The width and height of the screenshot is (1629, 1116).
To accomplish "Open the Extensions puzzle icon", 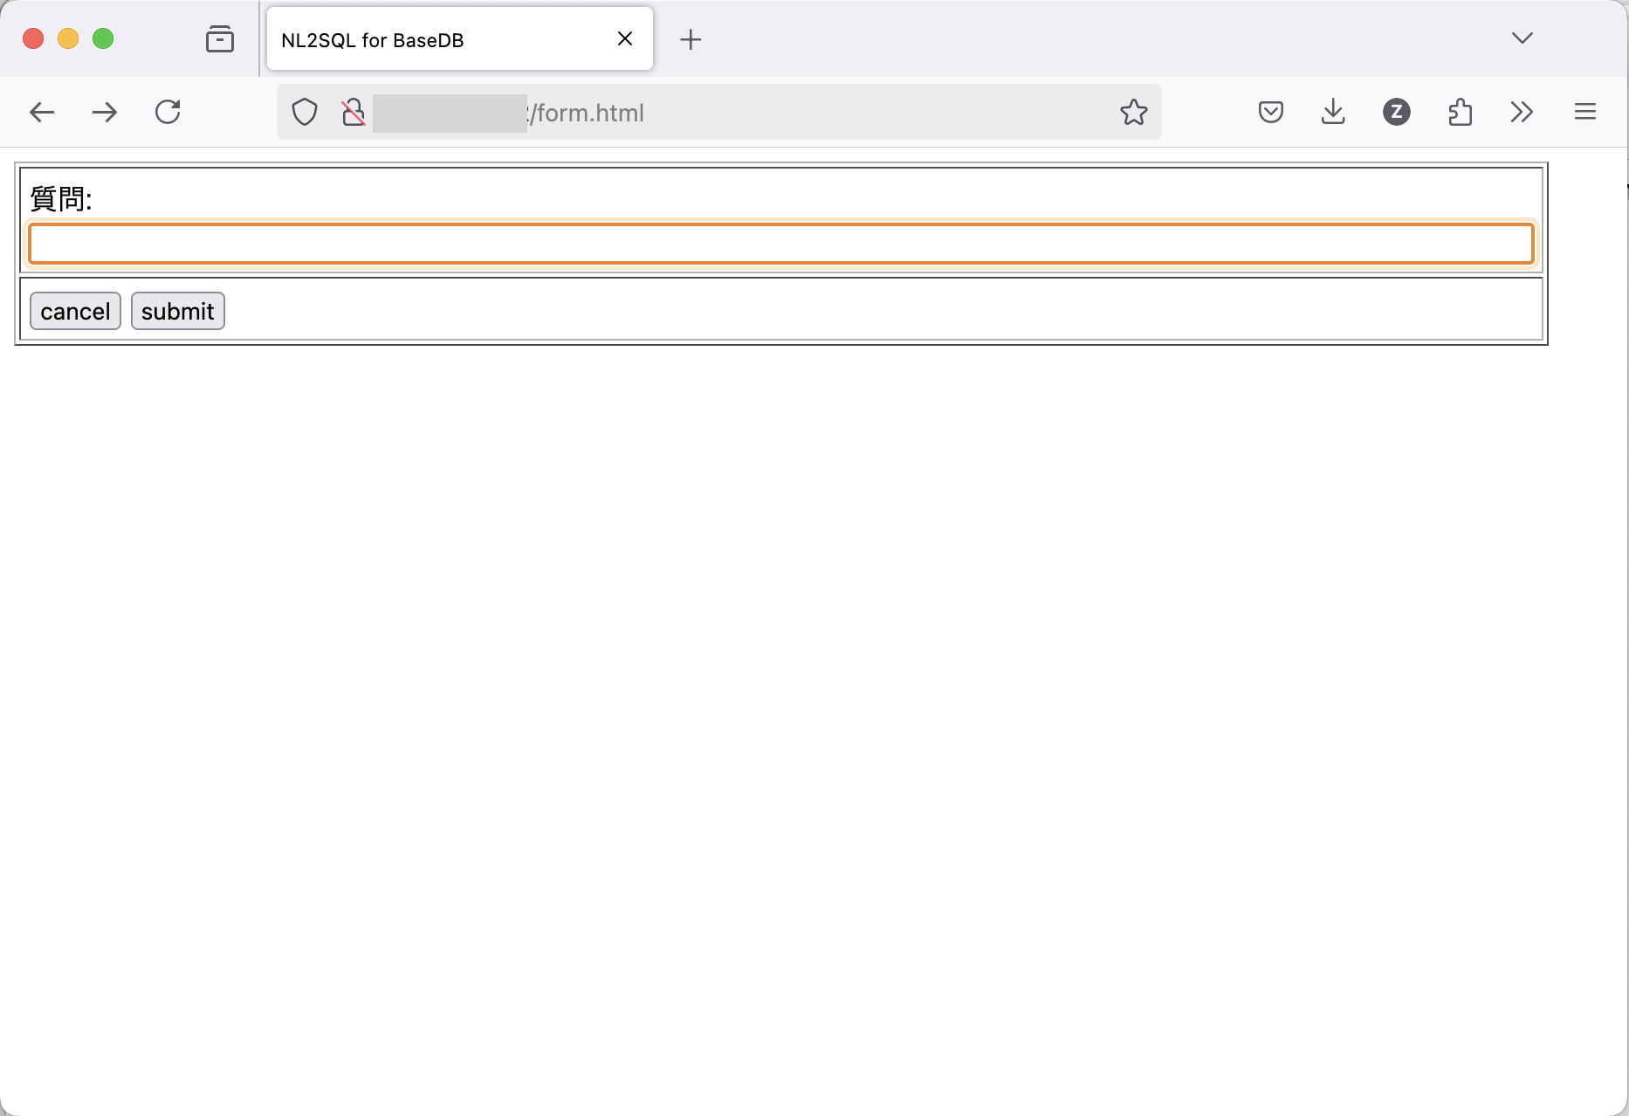I will (1460, 112).
